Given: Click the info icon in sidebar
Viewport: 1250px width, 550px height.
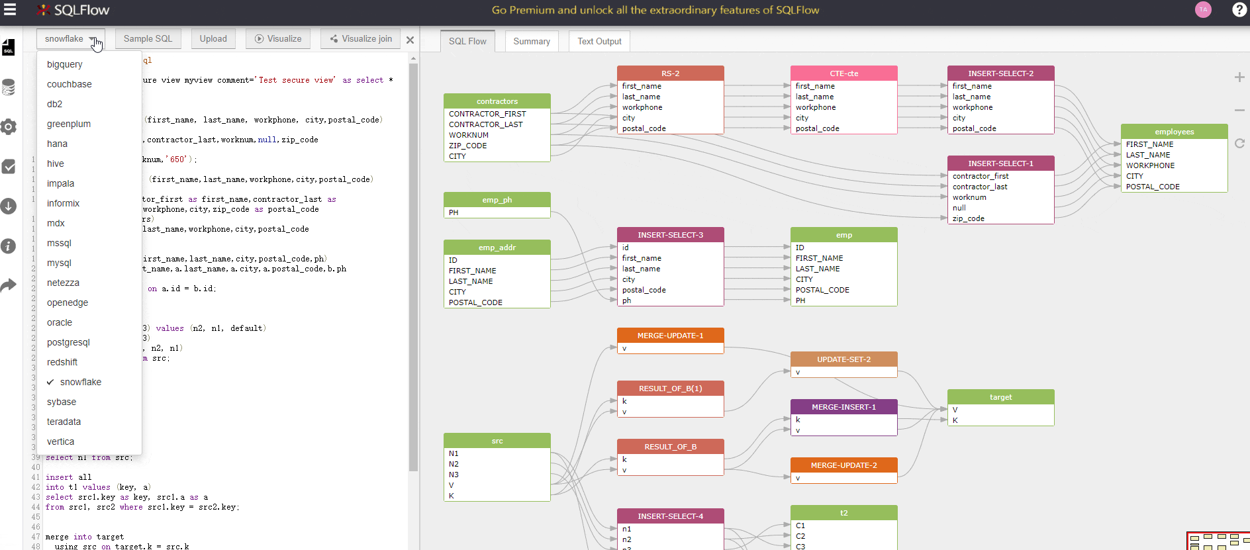Looking at the screenshot, I should click(9, 246).
